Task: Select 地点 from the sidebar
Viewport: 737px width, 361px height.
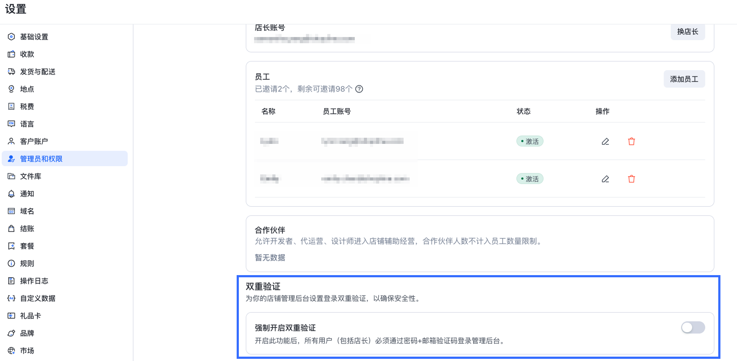Action: pyautogui.click(x=65, y=89)
